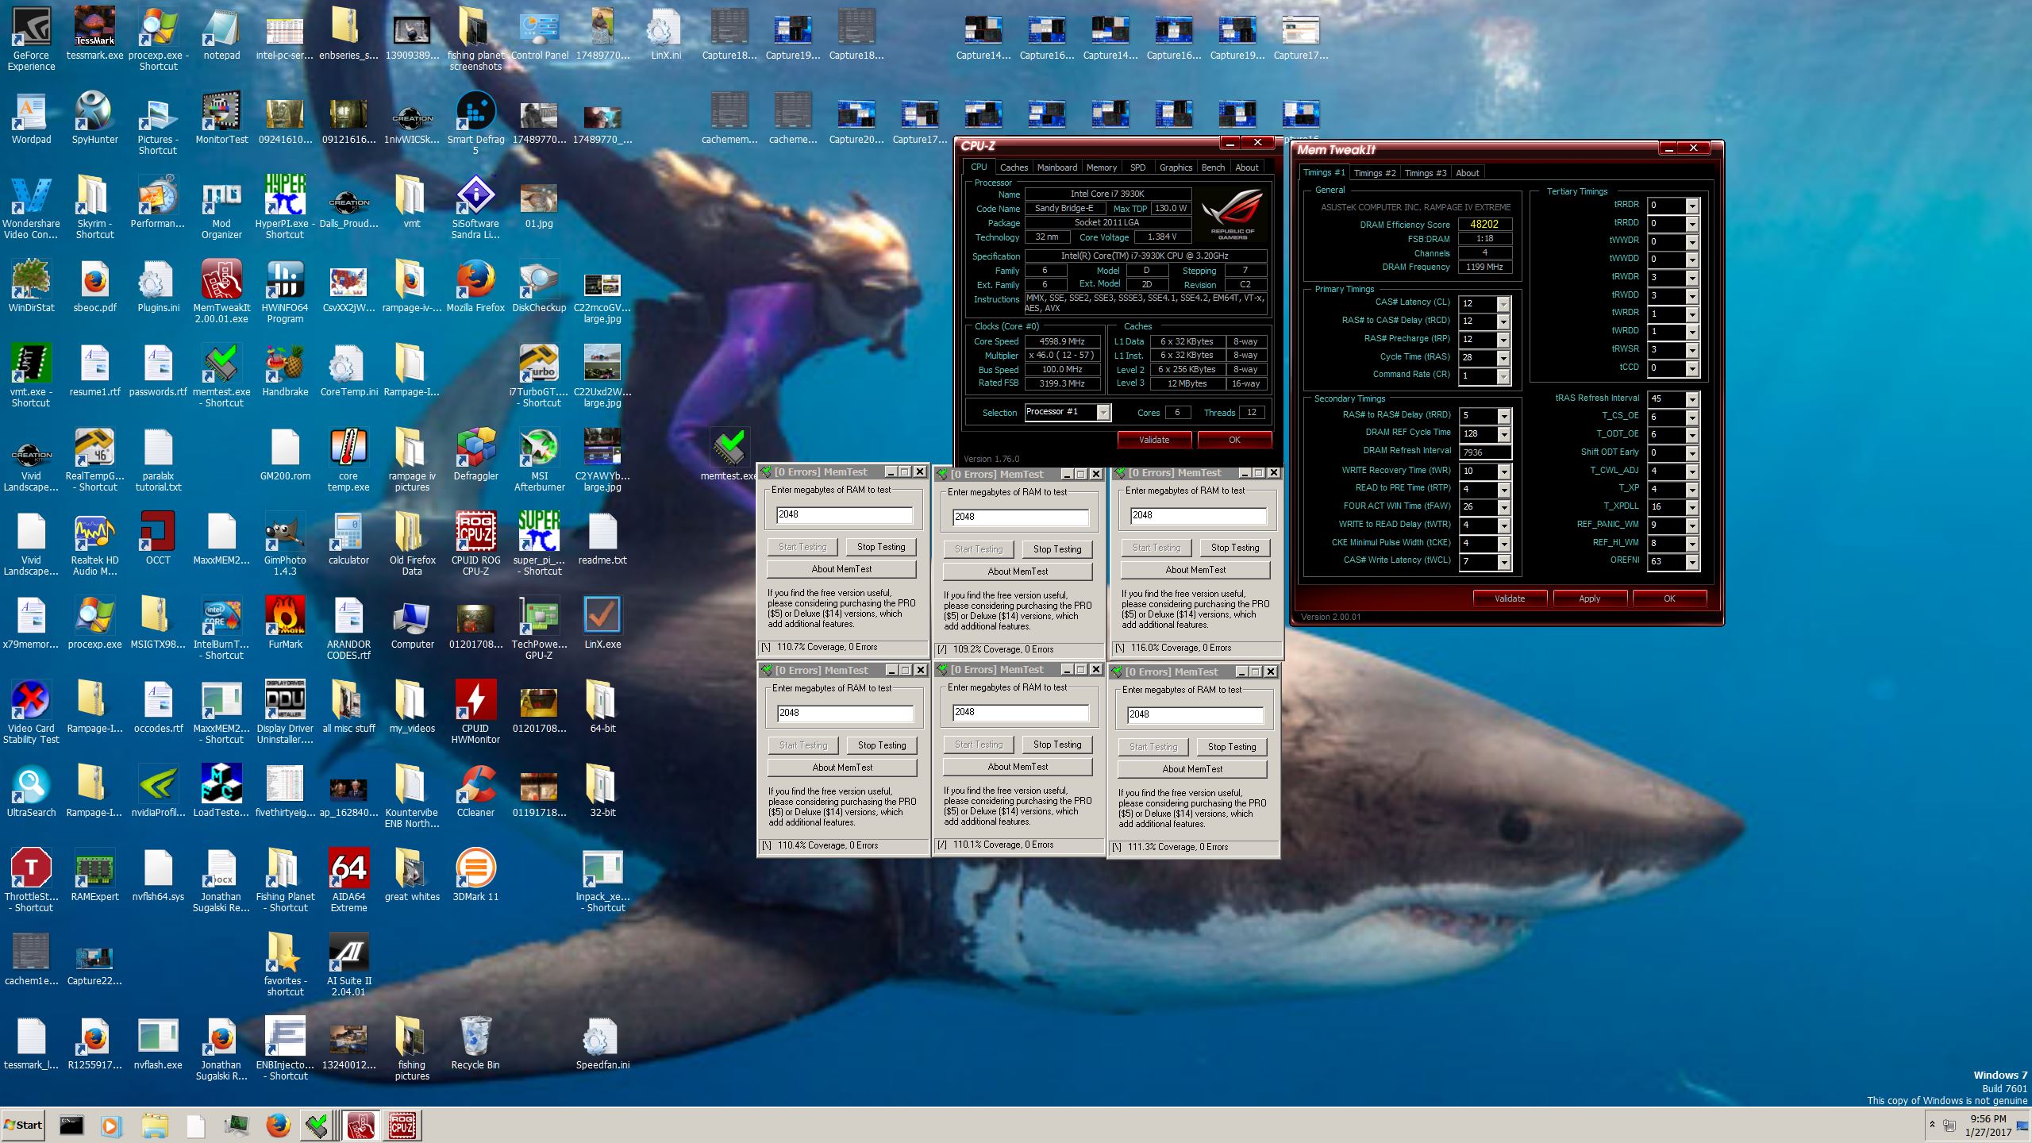The height and width of the screenshot is (1143, 2032).
Task: Open the Defraggler desktop icon
Action: coord(475,454)
